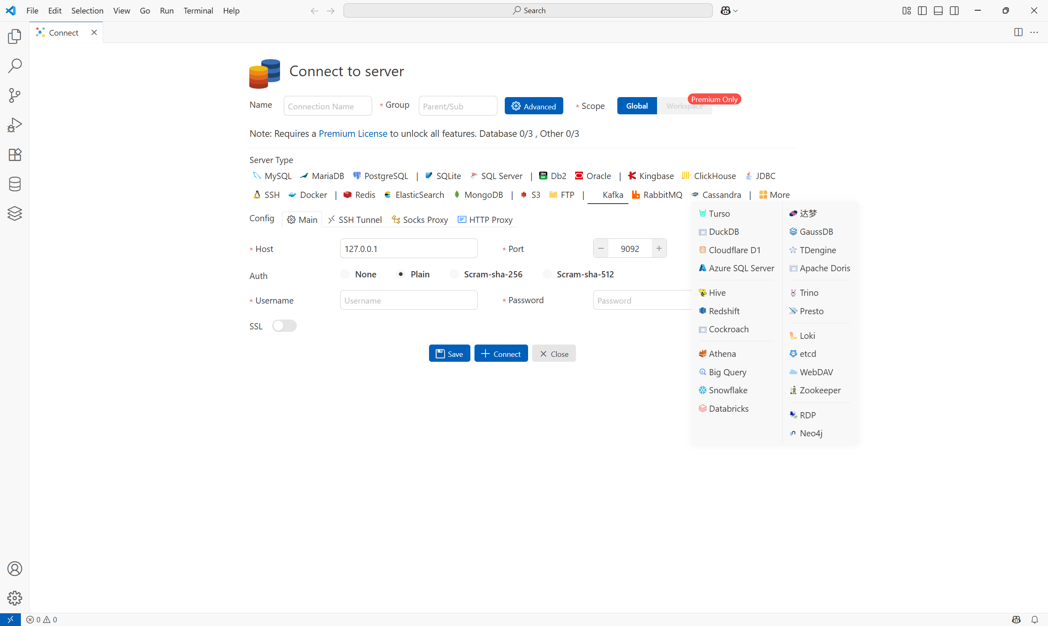The height and width of the screenshot is (626, 1048).
Task: Open the NoSQL layers icon in sidebar
Action: 15,213
